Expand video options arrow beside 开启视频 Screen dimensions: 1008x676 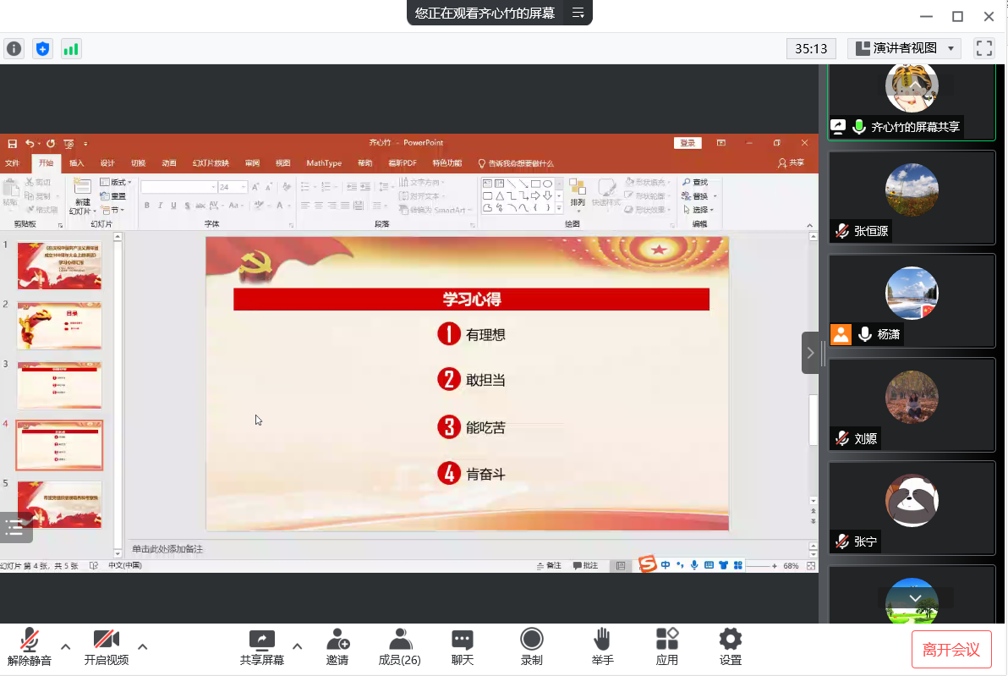143,646
